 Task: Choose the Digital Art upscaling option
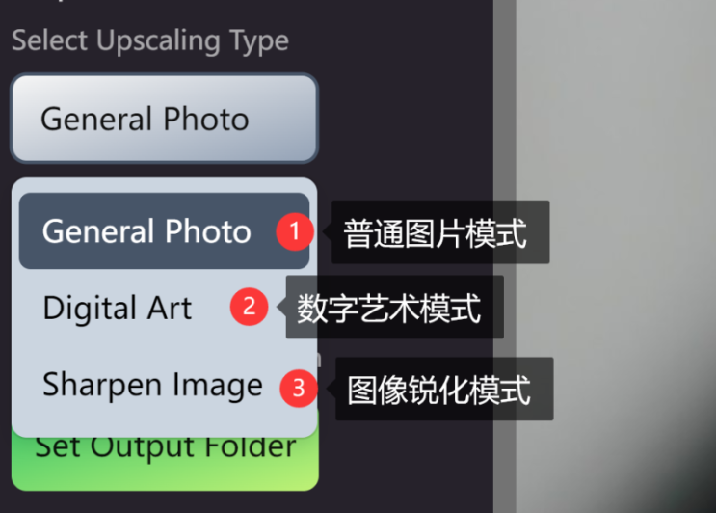click(118, 307)
